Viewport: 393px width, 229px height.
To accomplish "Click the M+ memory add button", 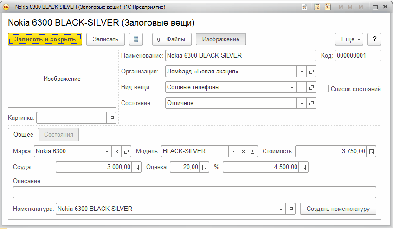I will coord(351,7).
